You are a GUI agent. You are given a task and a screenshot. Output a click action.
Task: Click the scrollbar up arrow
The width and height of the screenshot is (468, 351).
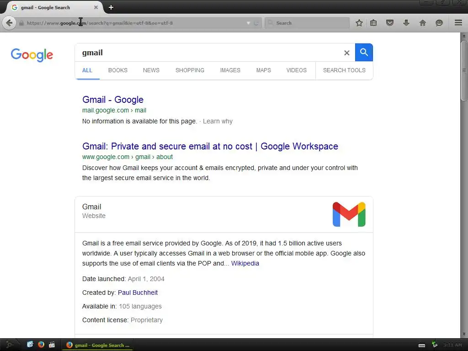tap(464, 36)
